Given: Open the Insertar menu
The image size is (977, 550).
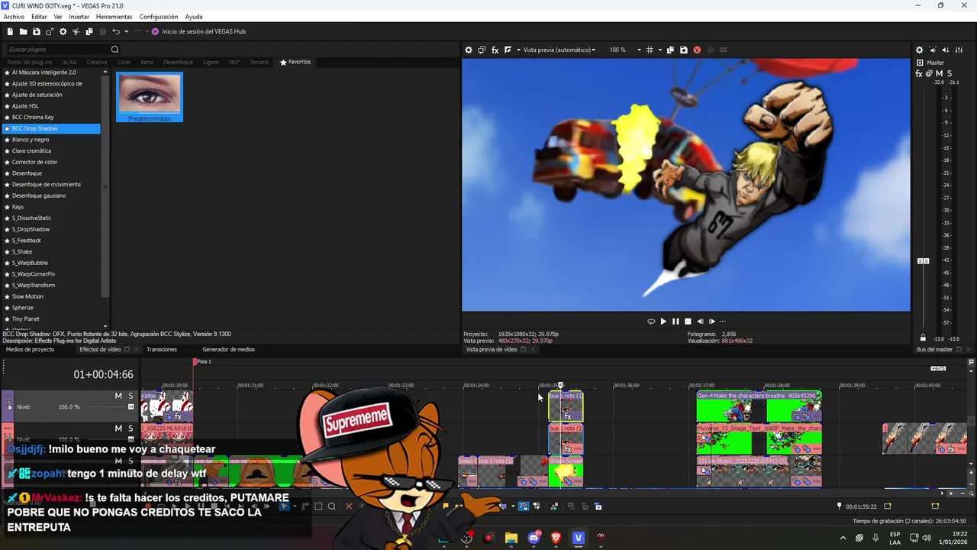Looking at the screenshot, I should 79,17.
